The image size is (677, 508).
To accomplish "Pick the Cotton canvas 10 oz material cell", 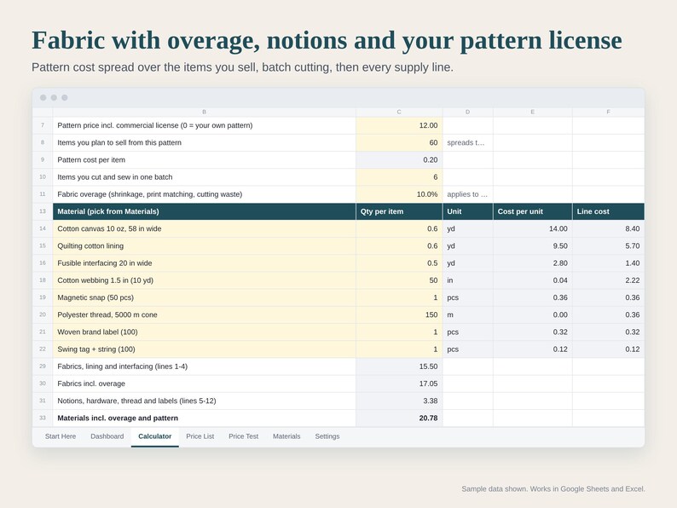I will click(205, 228).
